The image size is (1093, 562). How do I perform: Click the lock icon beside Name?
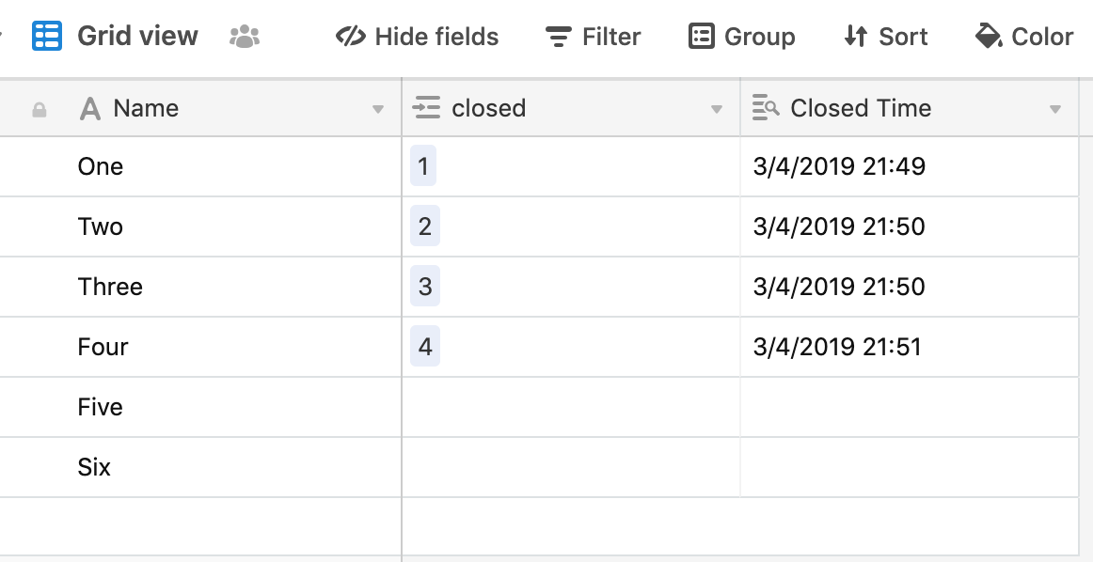pyautogui.click(x=40, y=109)
